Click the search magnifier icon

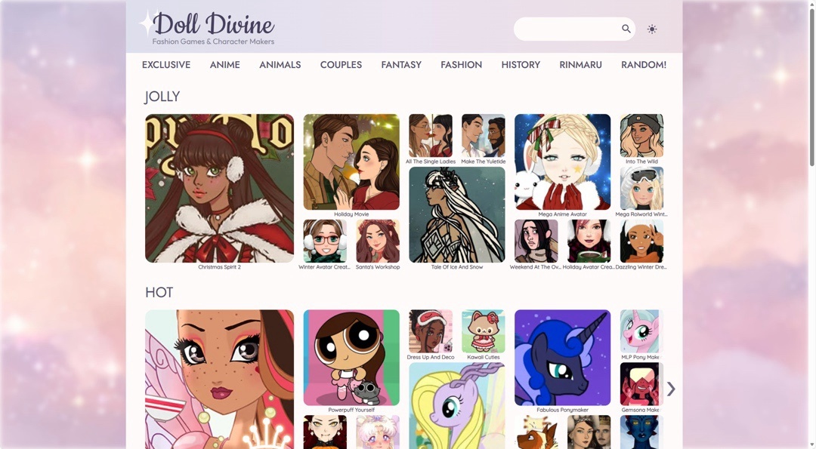(626, 29)
